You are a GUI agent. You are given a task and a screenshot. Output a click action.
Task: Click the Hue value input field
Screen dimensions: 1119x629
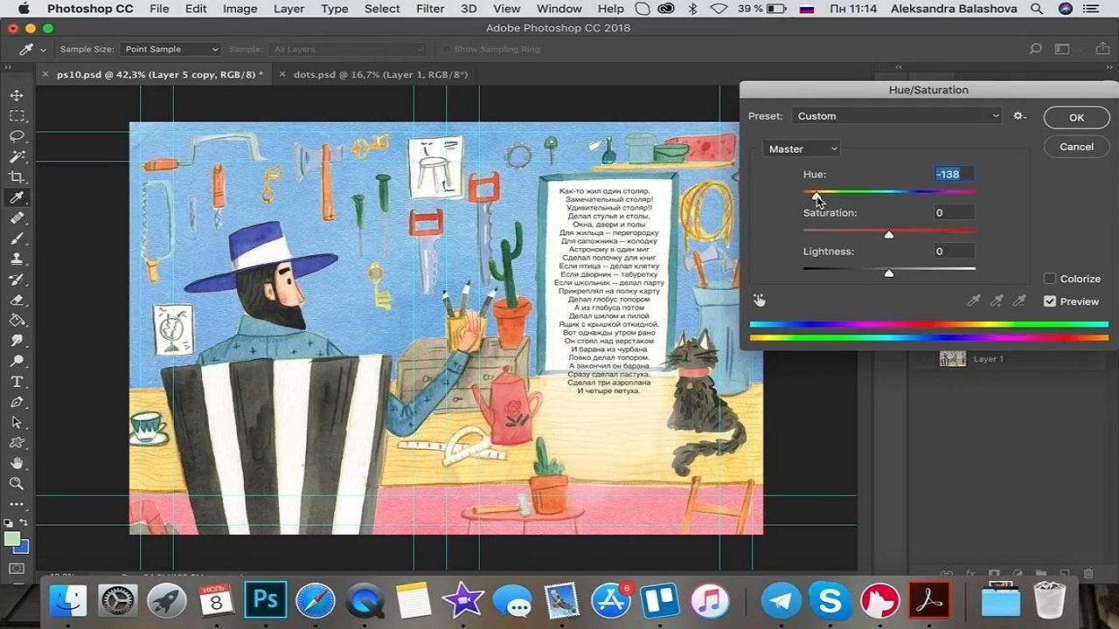pos(953,174)
